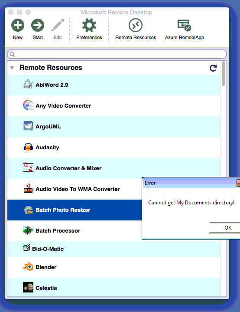This screenshot has height=312, width=240.
Task: Select the AbiWord 2.9 app icon
Action: [x=28, y=84]
